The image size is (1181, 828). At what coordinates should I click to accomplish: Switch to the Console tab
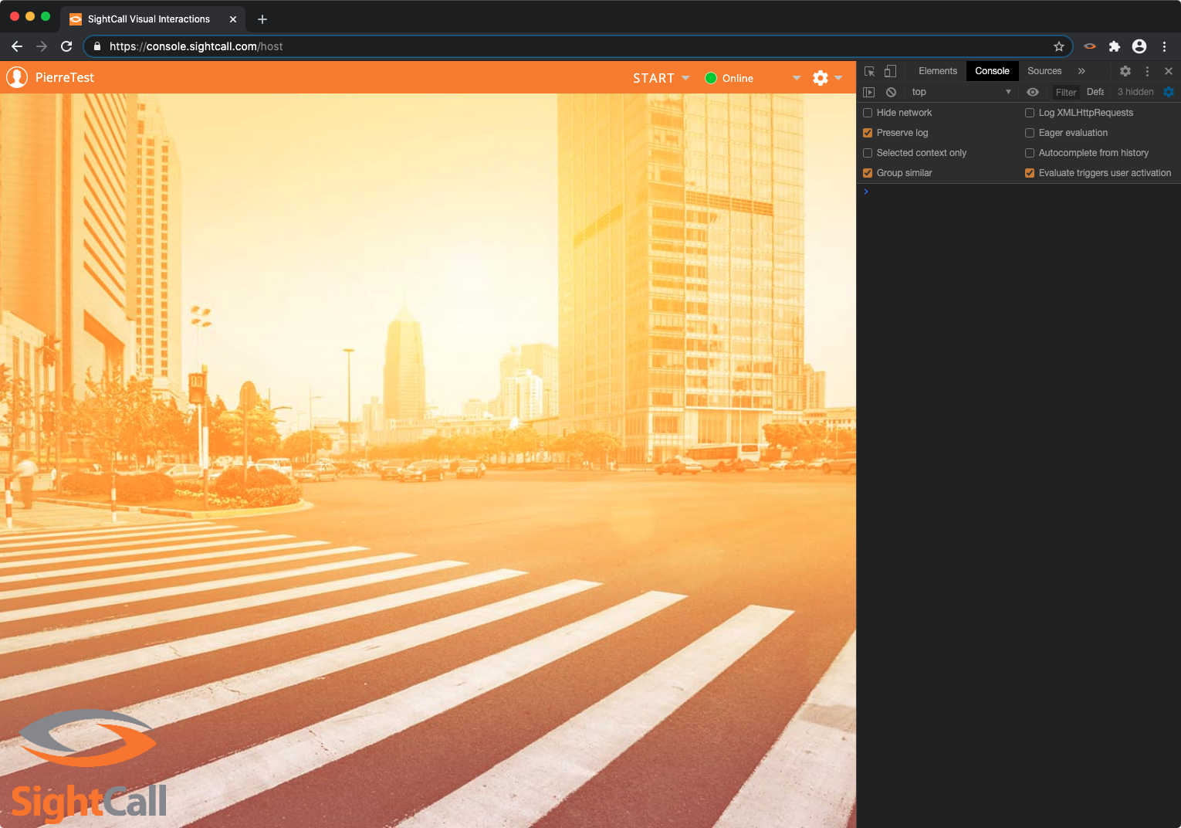click(x=992, y=71)
